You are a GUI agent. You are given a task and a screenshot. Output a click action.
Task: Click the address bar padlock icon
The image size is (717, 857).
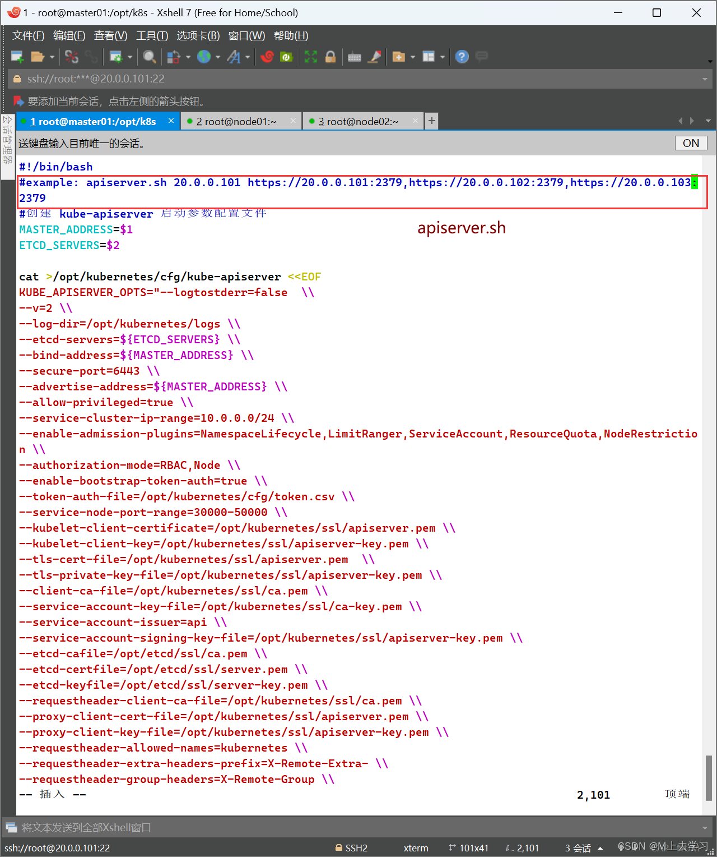pyautogui.click(x=17, y=79)
